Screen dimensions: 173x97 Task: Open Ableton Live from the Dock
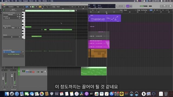pyautogui.click(x=56, y=94)
